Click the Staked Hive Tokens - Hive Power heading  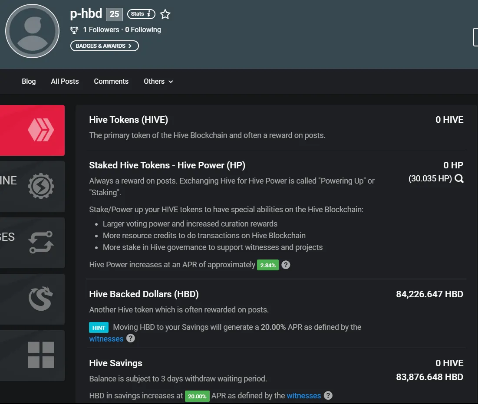coord(167,165)
